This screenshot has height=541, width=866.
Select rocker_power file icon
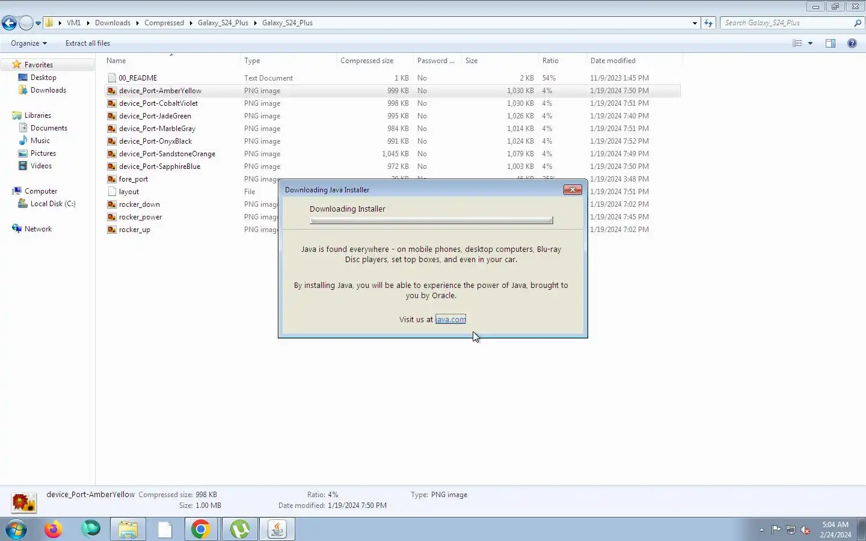(111, 217)
